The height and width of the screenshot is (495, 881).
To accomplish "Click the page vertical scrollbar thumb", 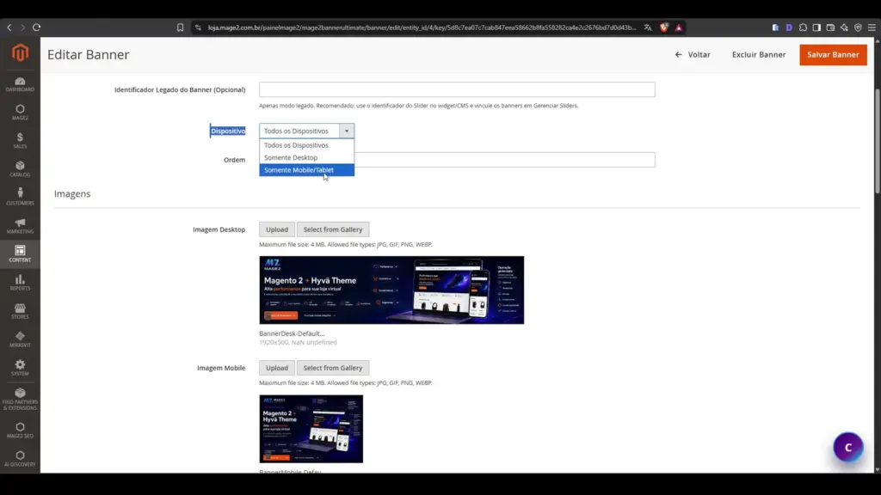I will click(x=877, y=141).
